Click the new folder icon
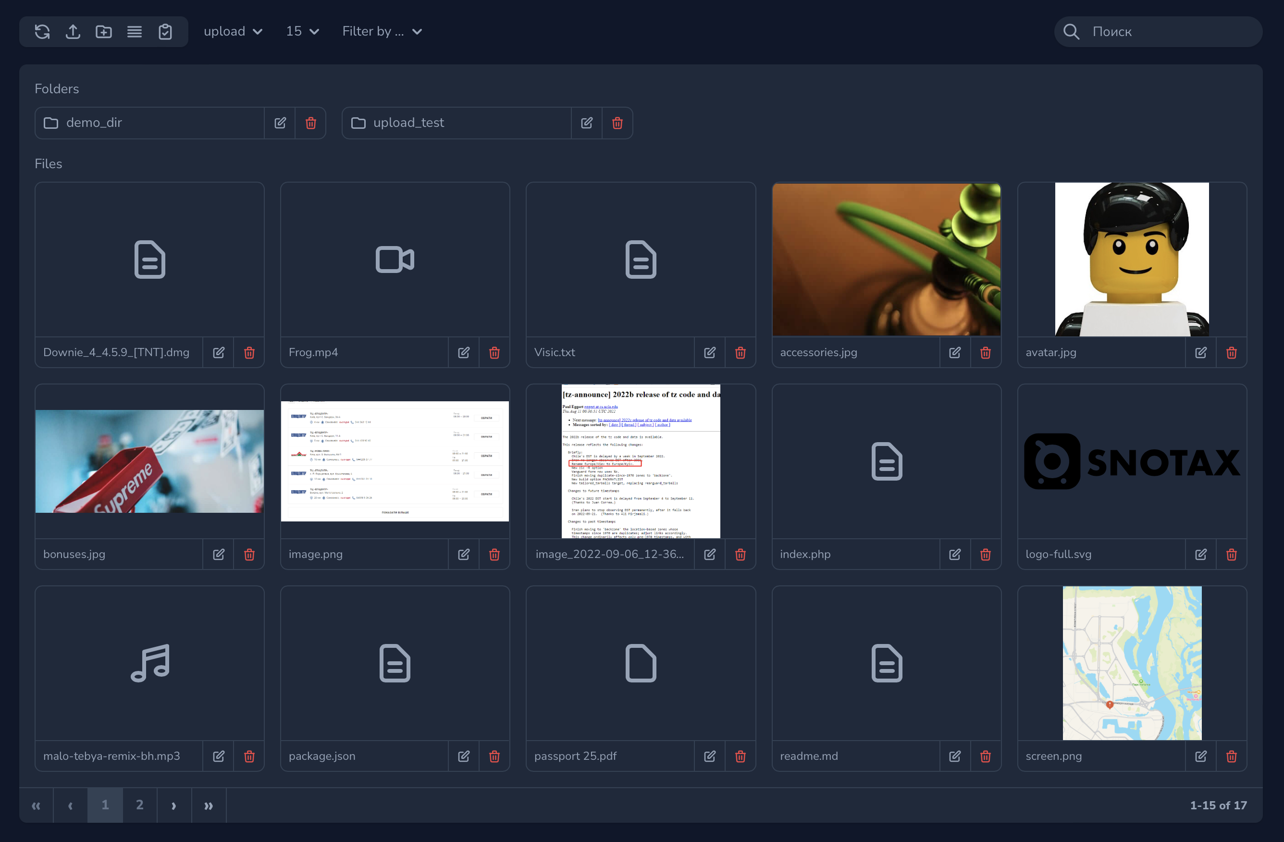Viewport: 1284px width, 842px height. click(x=104, y=32)
